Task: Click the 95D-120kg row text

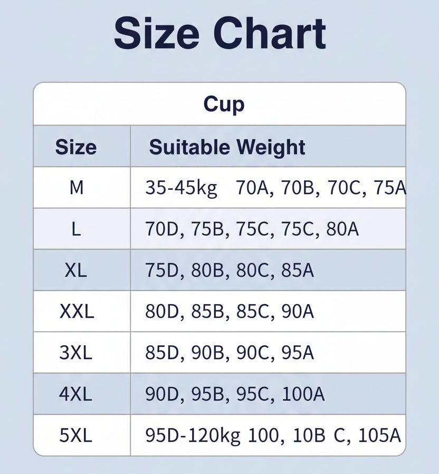Action: pyautogui.click(x=273, y=436)
